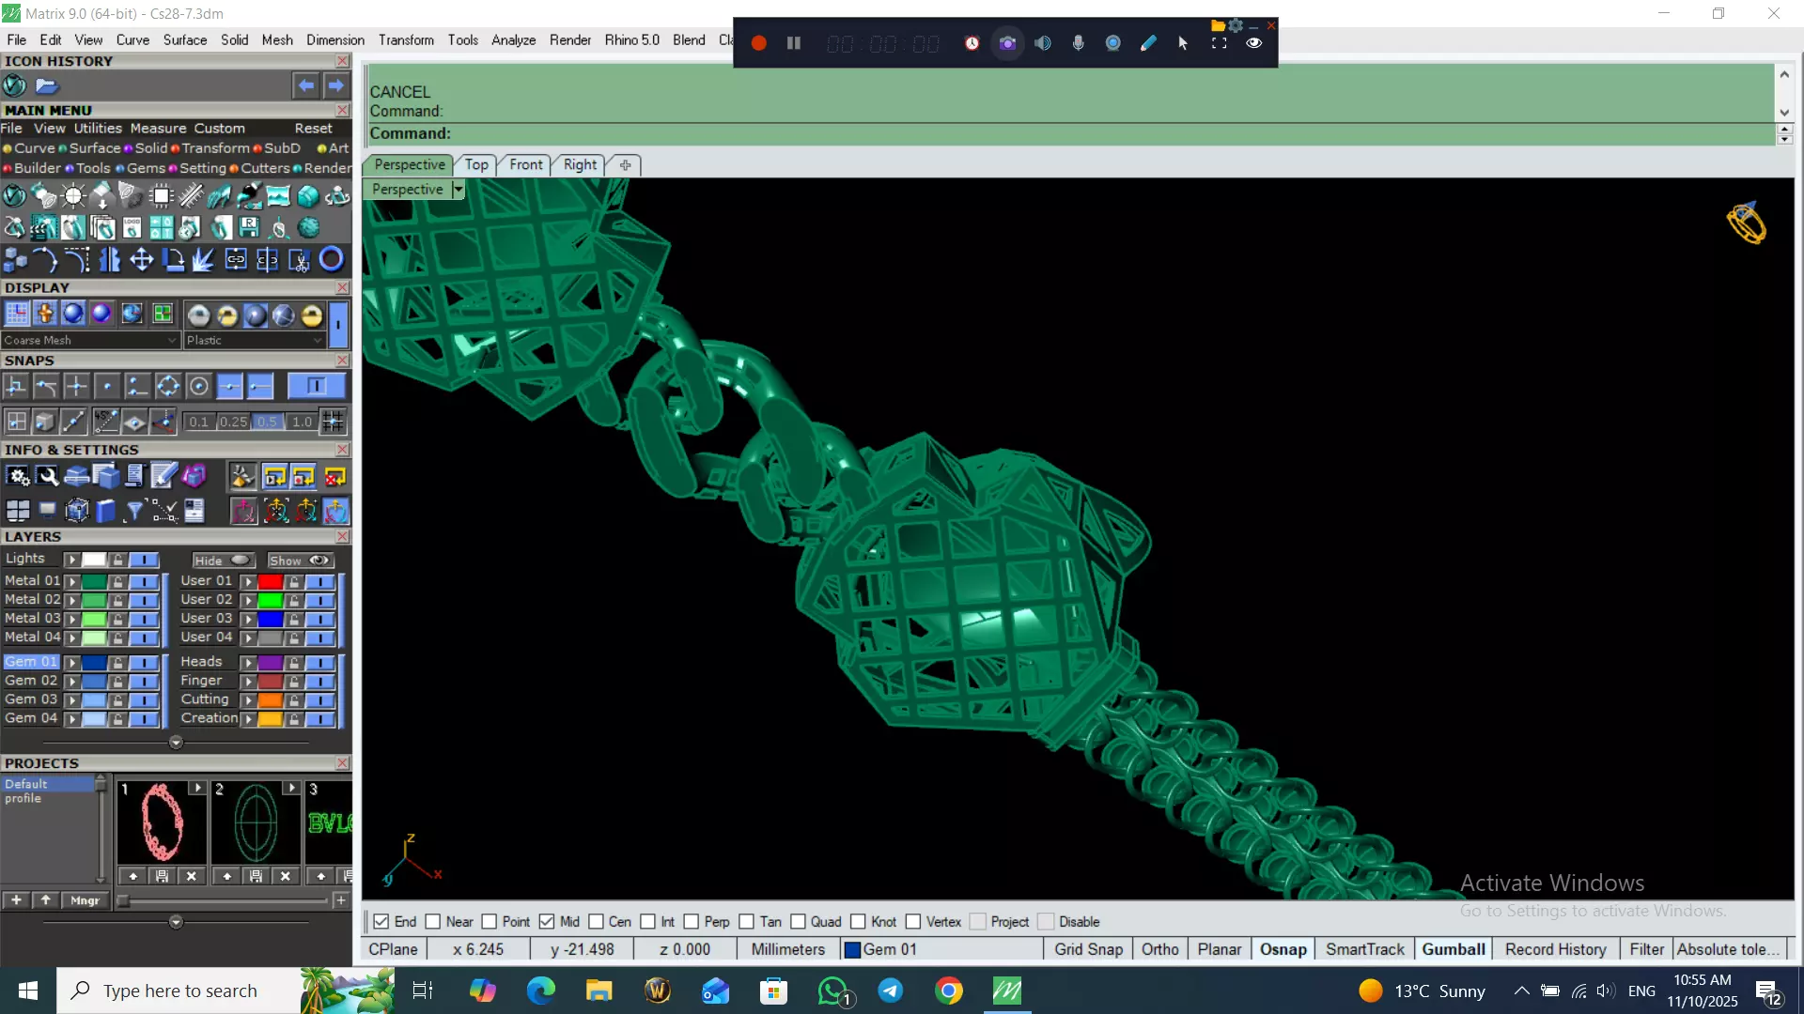Expand the User 01 layer arrow

point(248,582)
